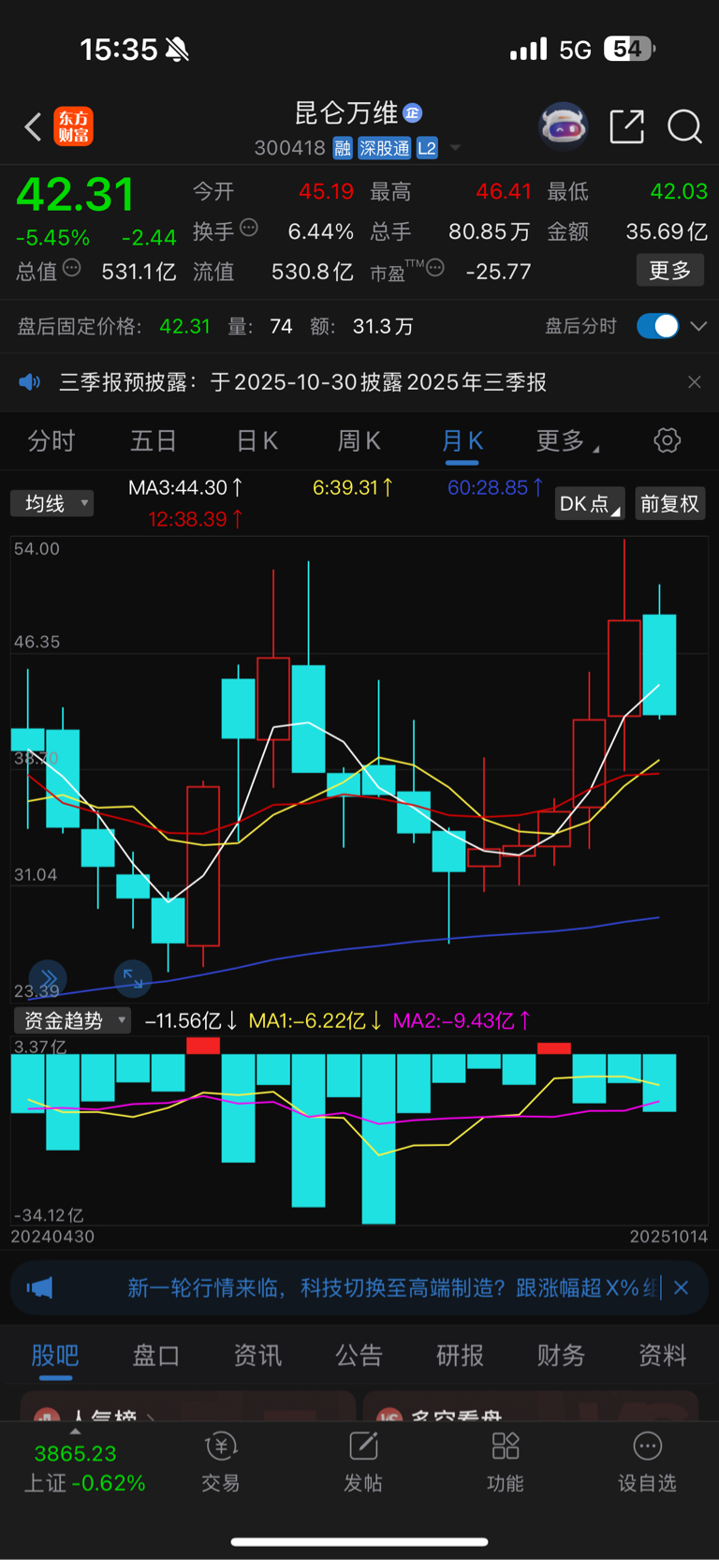The width and height of the screenshot is (719, 1560).
Task: Select the 月K chart tab
Action: [x=462, y=441]
